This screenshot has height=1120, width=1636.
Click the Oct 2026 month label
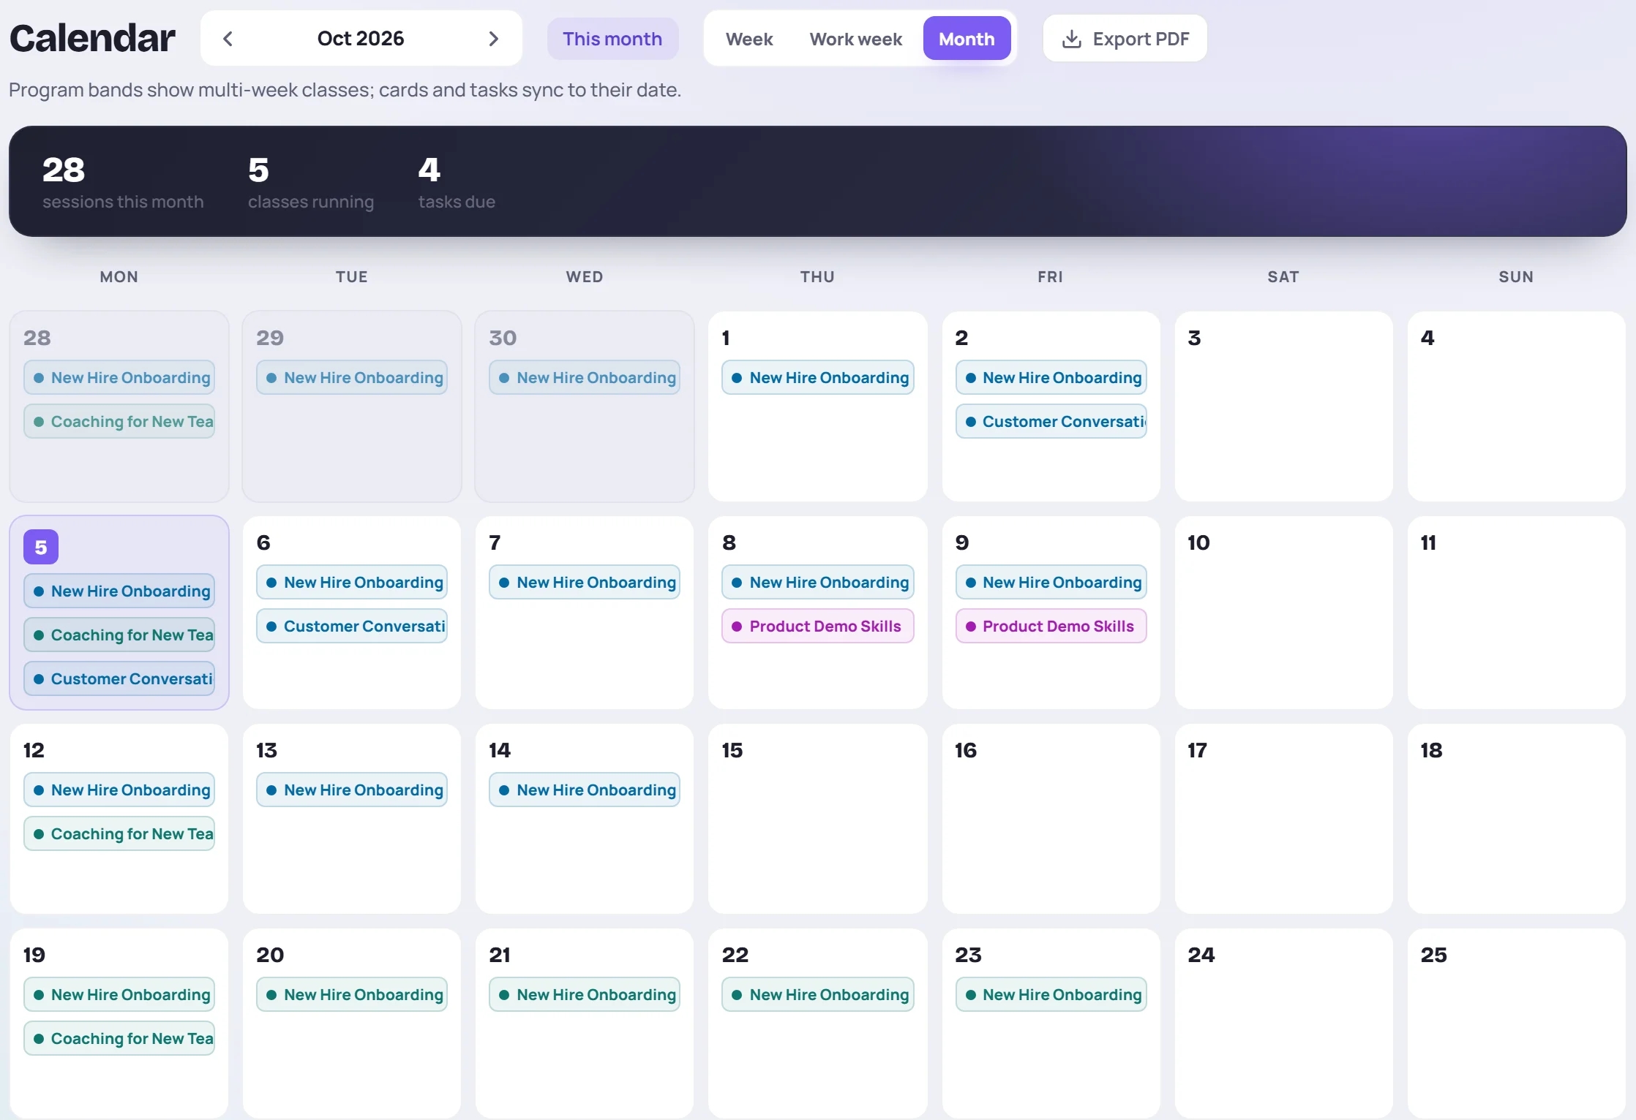[361, 39]
